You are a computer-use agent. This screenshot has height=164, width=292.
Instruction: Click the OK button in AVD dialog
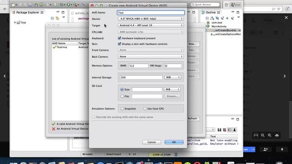tap(174, 142)
